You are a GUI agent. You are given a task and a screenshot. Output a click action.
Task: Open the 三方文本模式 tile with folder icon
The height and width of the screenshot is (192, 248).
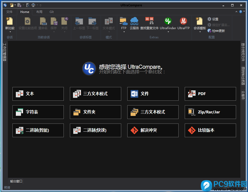tap(153, 112)
